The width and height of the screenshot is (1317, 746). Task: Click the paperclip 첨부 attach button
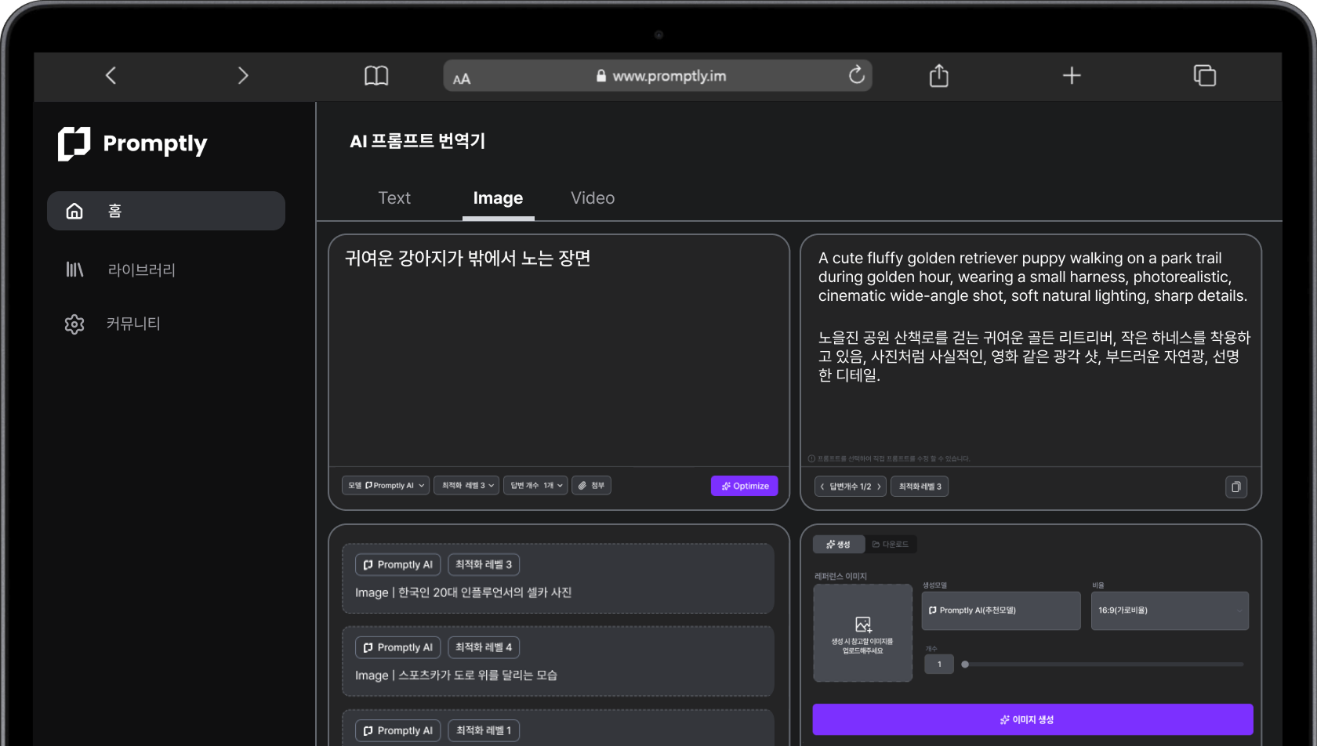point(591,486)
